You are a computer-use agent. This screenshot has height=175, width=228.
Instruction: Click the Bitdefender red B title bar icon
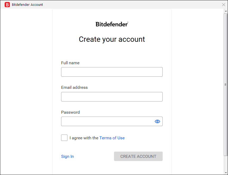coord(7,4)
